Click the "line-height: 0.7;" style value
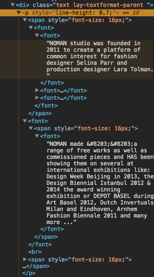The image size is (154, 277). coord(84,13)
